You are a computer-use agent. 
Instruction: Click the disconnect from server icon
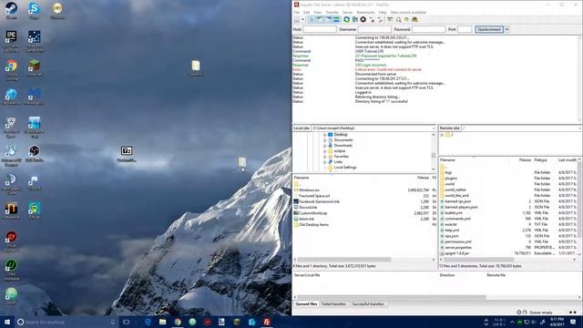pos(372,19)
